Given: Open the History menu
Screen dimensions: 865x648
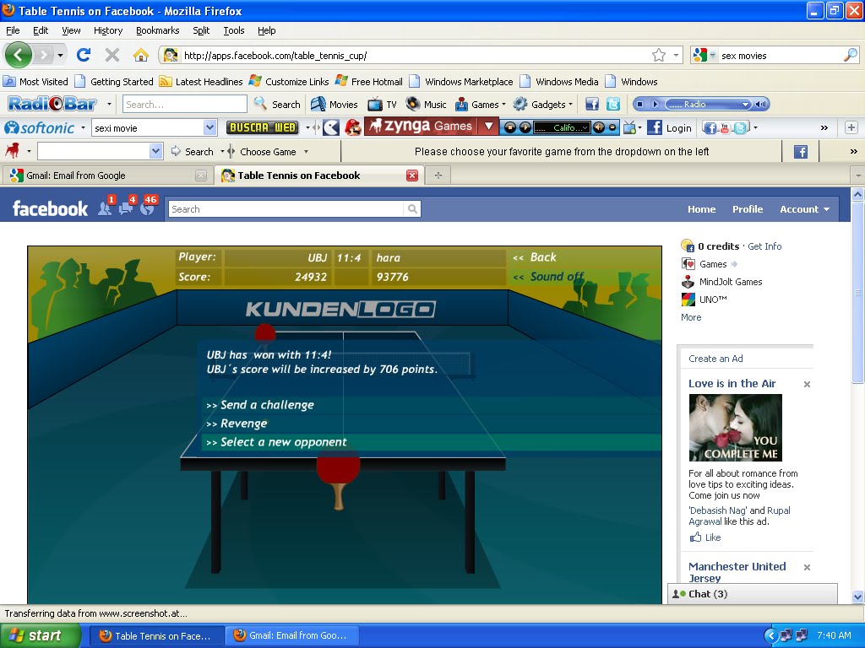Looking at the screenshot, I should click(108, 30).
